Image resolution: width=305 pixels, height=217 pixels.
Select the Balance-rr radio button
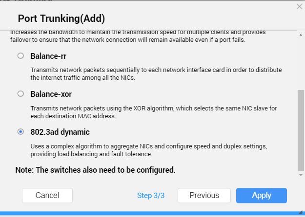(x=20, y=56)
